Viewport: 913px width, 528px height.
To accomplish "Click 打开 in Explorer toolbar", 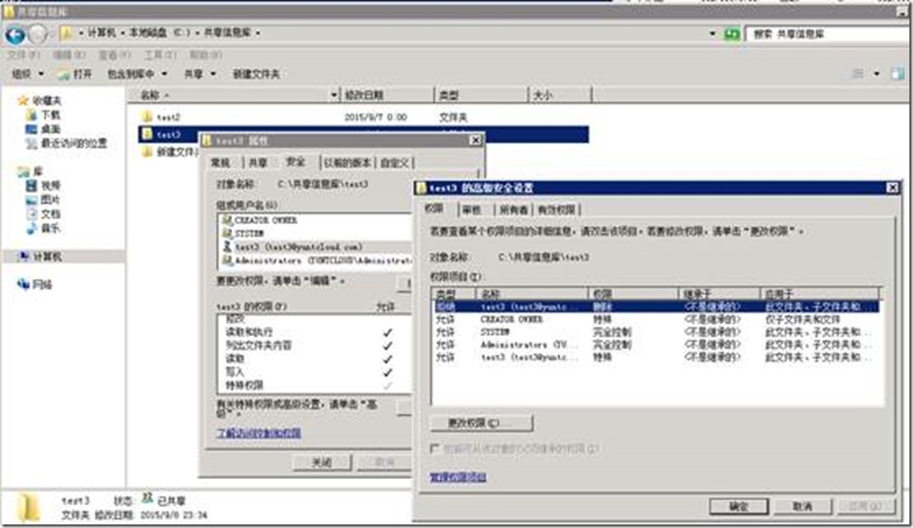I will (74, 74).
